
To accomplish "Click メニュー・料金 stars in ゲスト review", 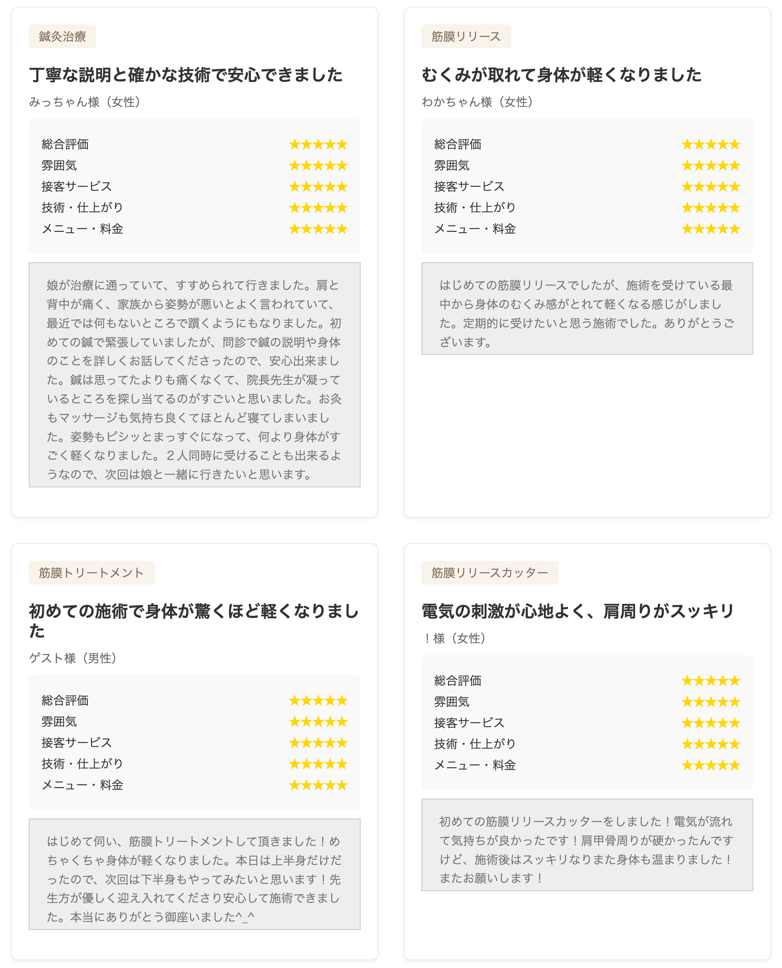I will pyautogui.click(x=318, y=785).
